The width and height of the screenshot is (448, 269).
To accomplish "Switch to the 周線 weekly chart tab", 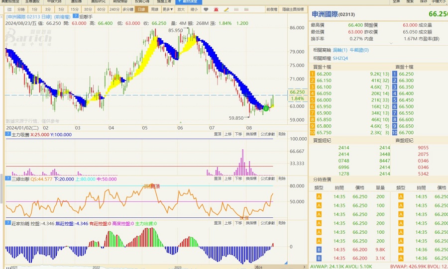I will pos(154,9).
